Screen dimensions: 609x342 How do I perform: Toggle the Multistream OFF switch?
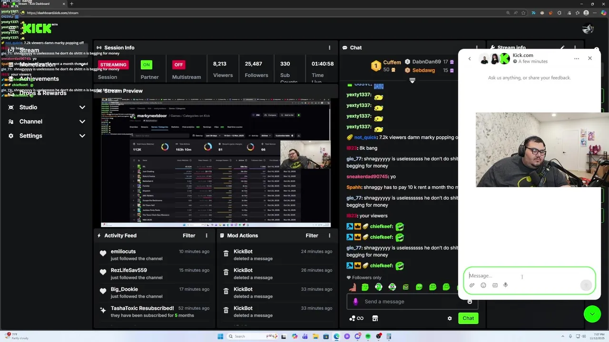point(178,65)
